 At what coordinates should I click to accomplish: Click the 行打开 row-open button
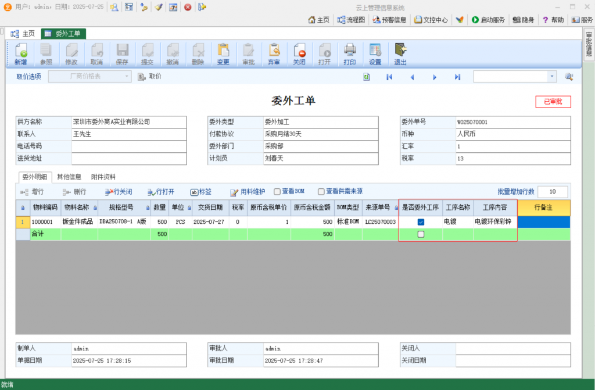click(x=160, y=192)
